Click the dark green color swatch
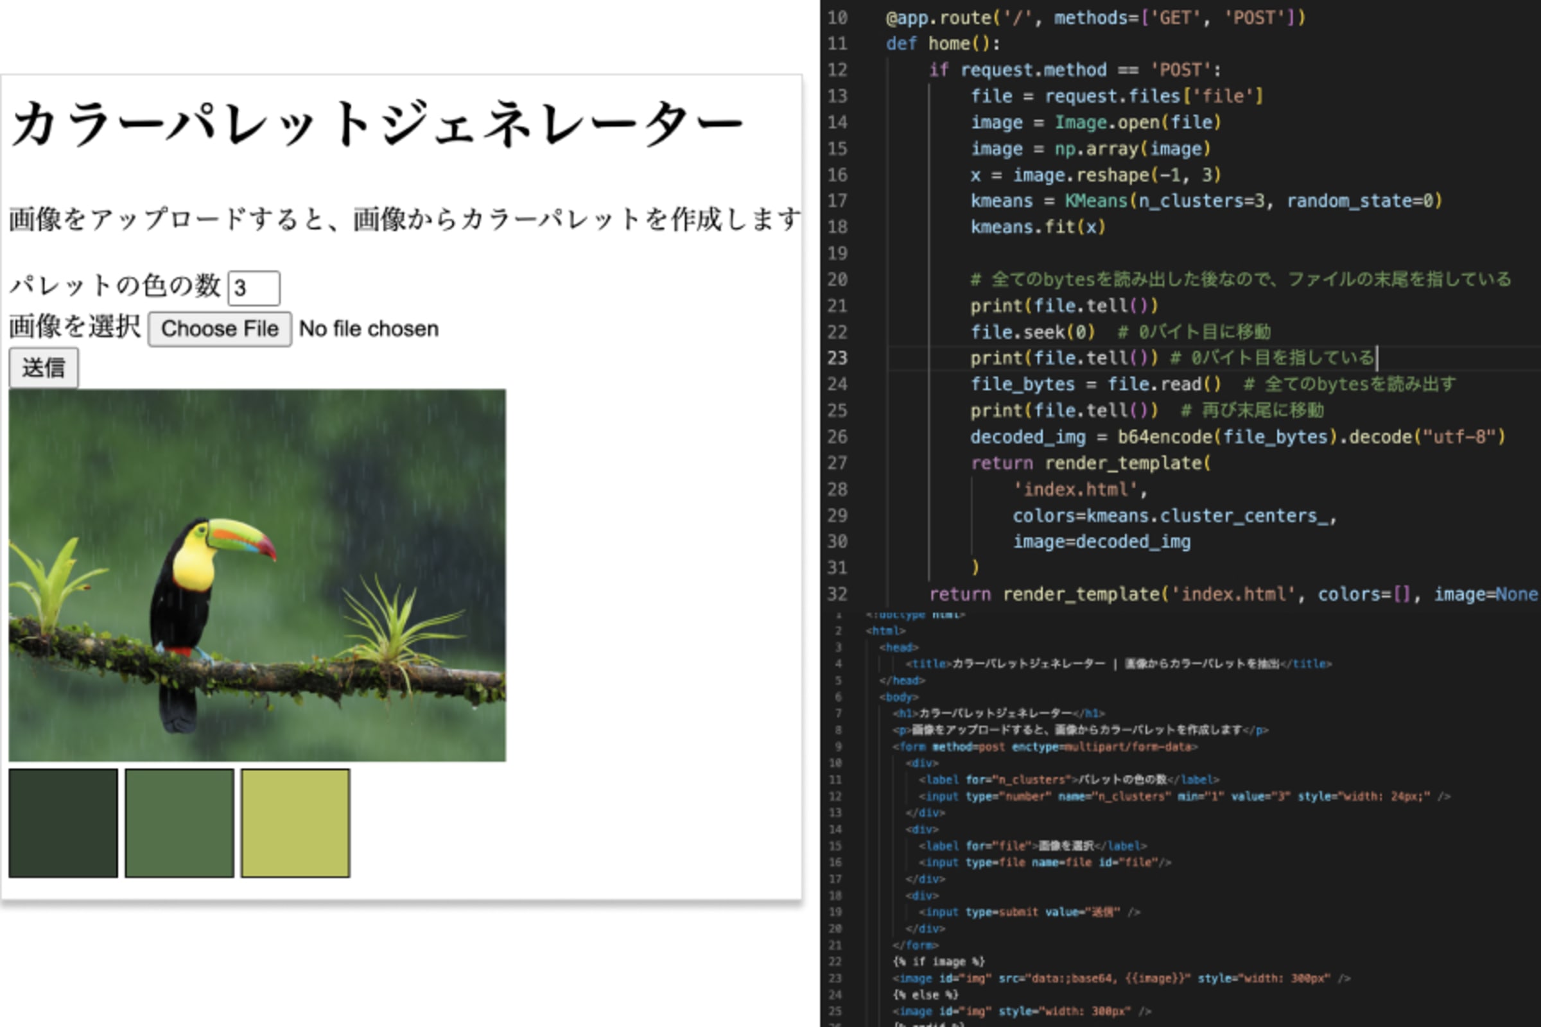 [63, 823]
